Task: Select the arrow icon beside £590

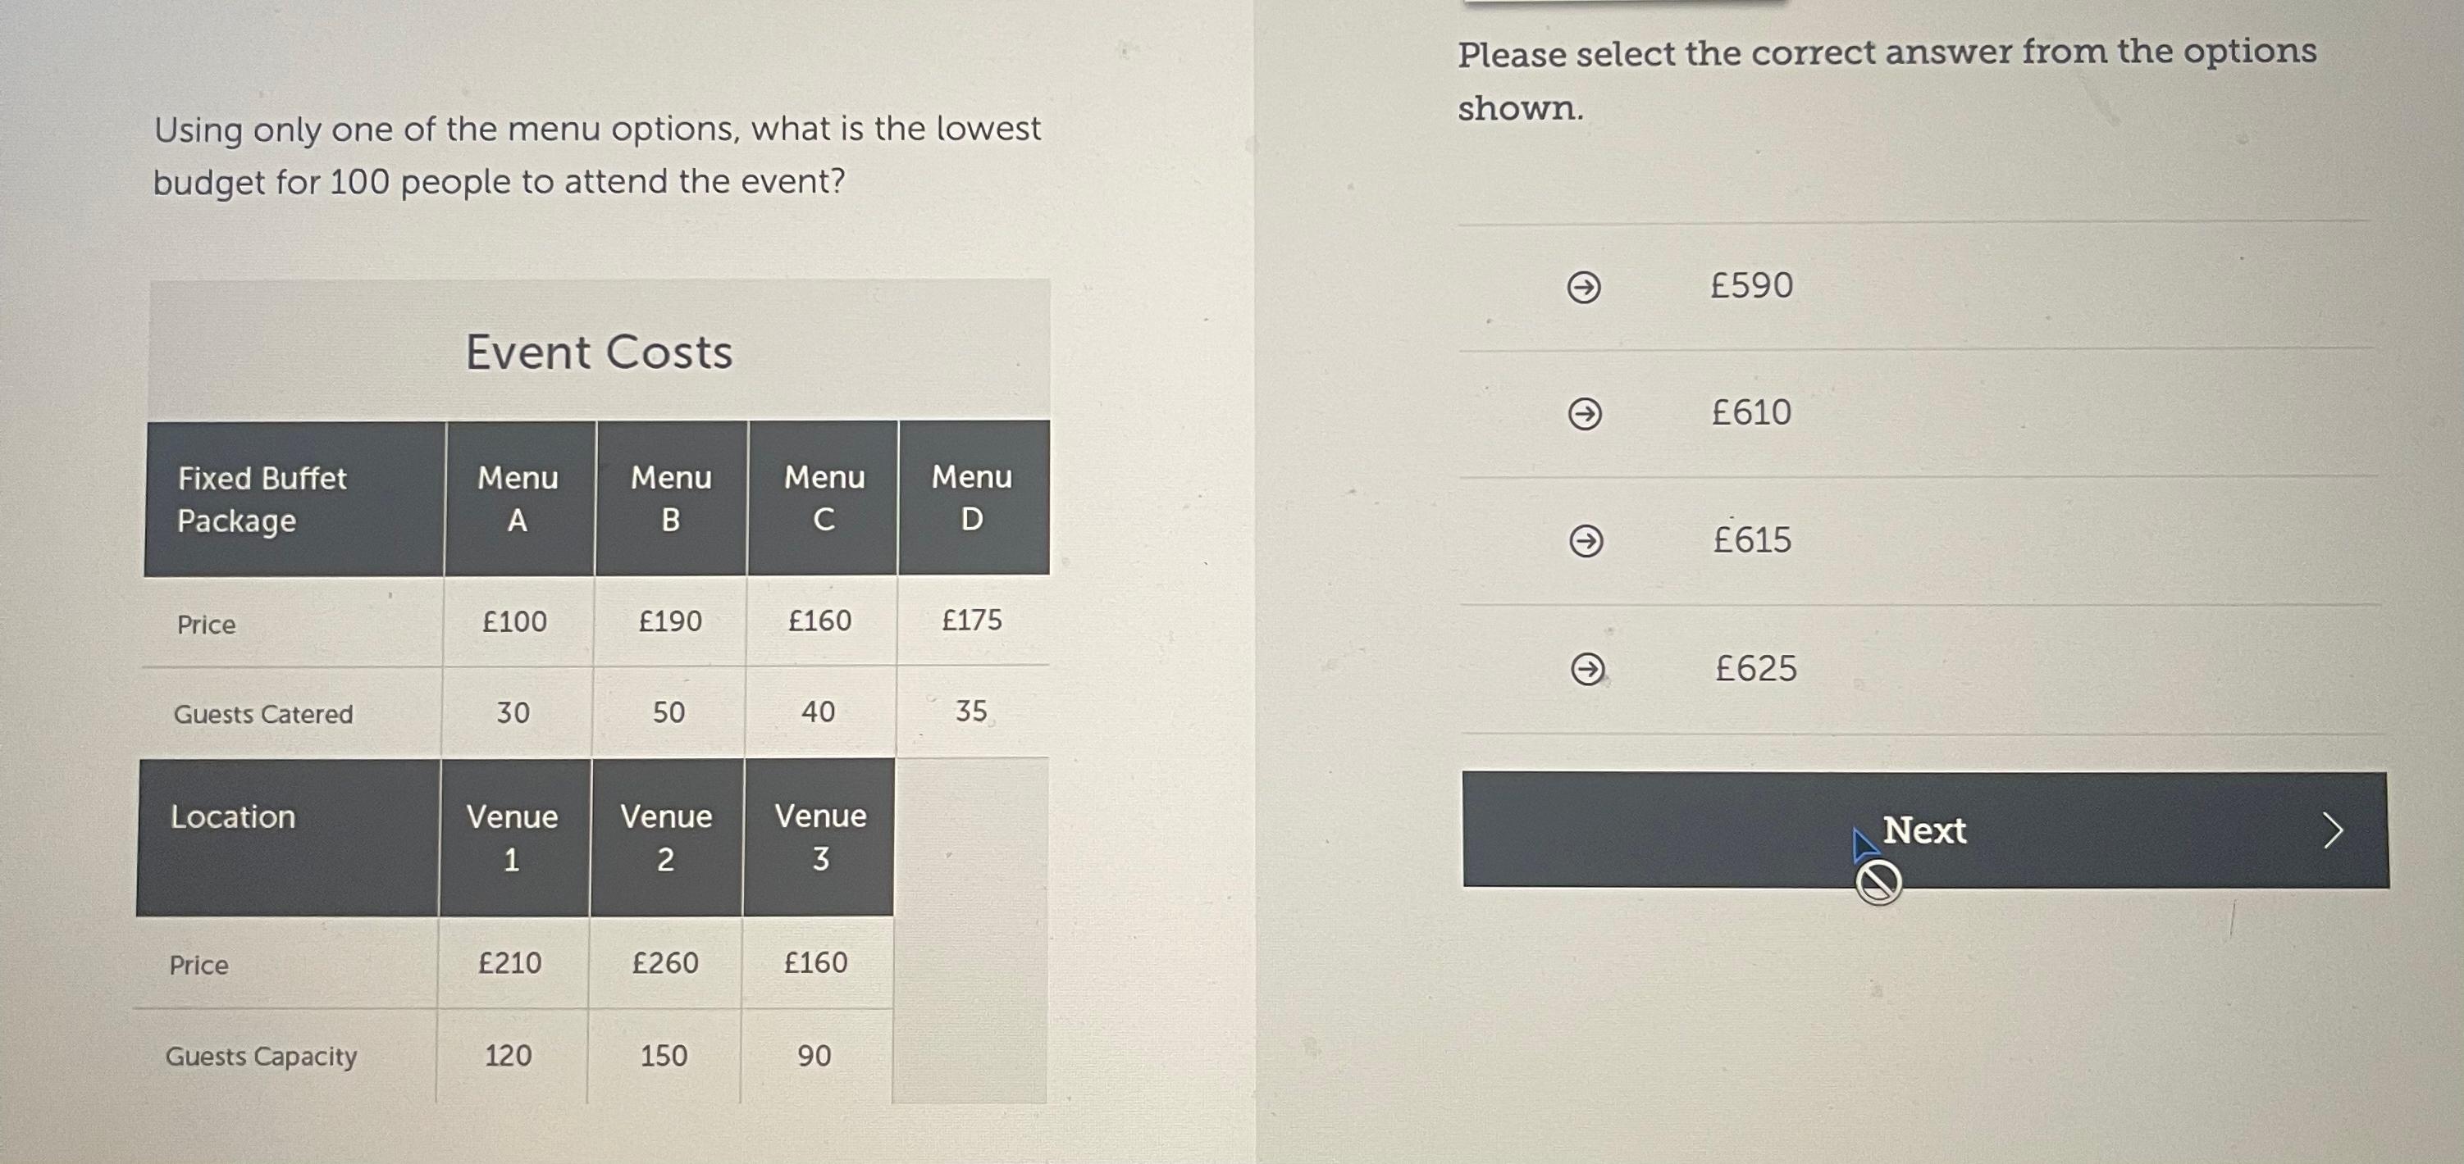Action: point(1584,287)
